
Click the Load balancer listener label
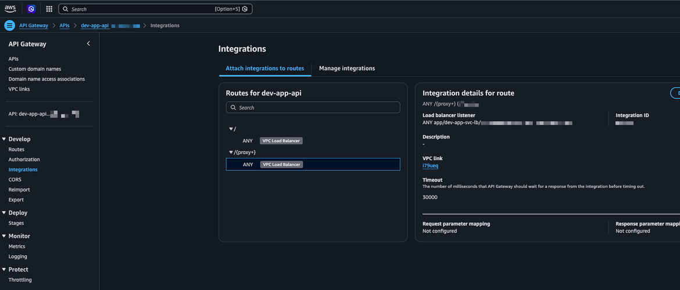[x=449, y=115]
